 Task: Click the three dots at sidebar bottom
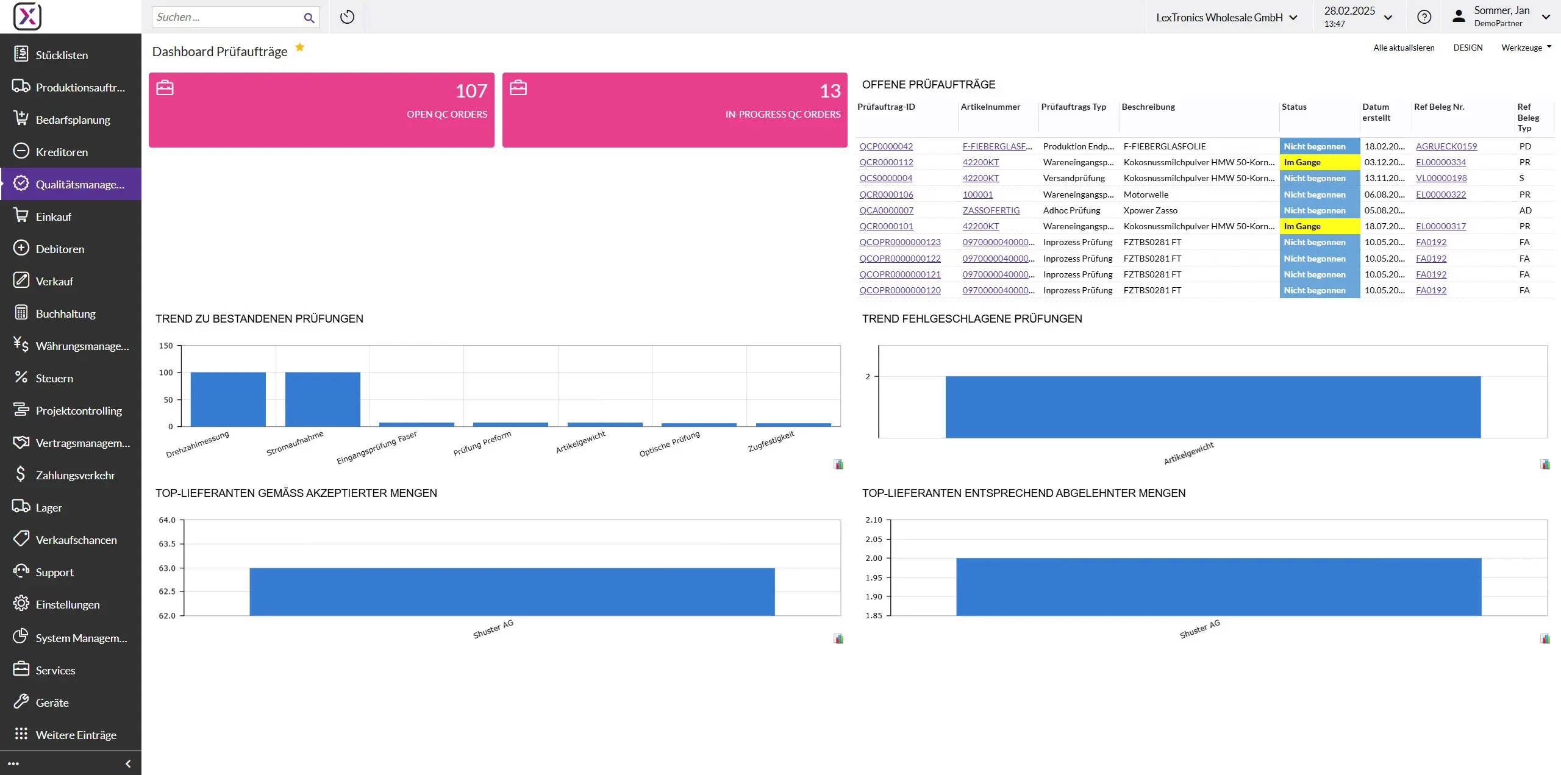tap(13, 763)
